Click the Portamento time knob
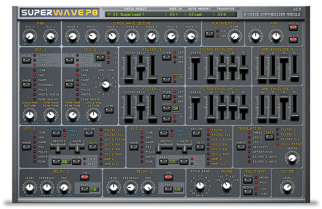The width and height of the screenshot is (322, 209). click(235, 36)
